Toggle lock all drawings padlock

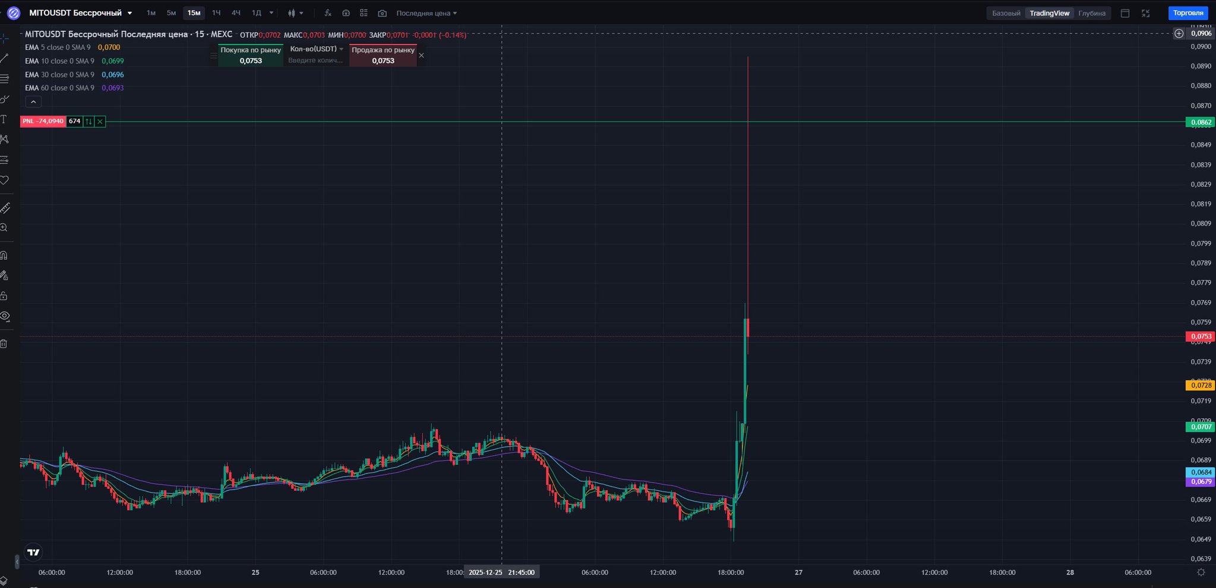pyautogui.click(x=4, y=295)
